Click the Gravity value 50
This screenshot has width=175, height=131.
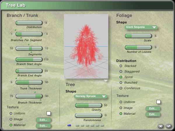point(106,105)
